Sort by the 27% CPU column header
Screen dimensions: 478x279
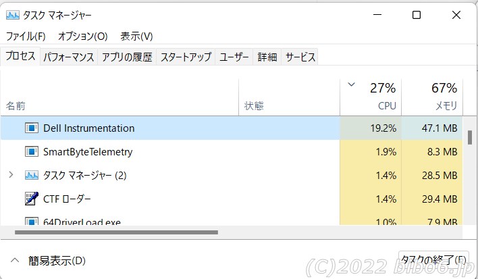point(371,97)
